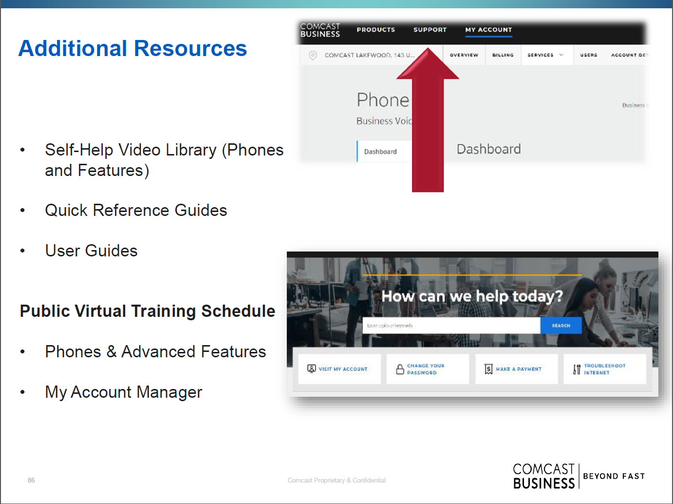Click the Self-Help Video Library bullet
Screen dimensions: 673x504
[164, 160]
